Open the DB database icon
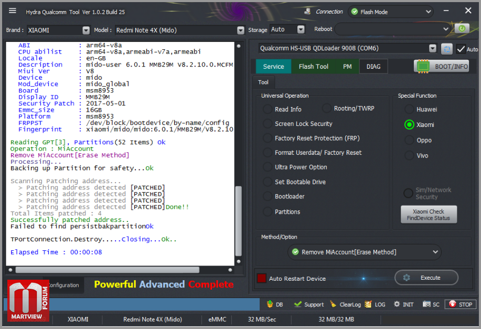481x329 pixels. pyautogui.click(x=270, y=304)
